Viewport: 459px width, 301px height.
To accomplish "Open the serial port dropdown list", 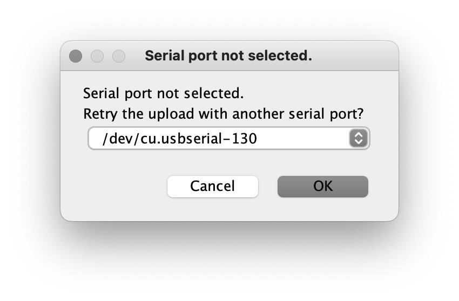I will point(228,138).
